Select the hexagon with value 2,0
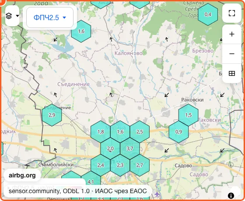The height and width of the screenshot is (201, 245). pyautogui.click(x=110, y=149)
